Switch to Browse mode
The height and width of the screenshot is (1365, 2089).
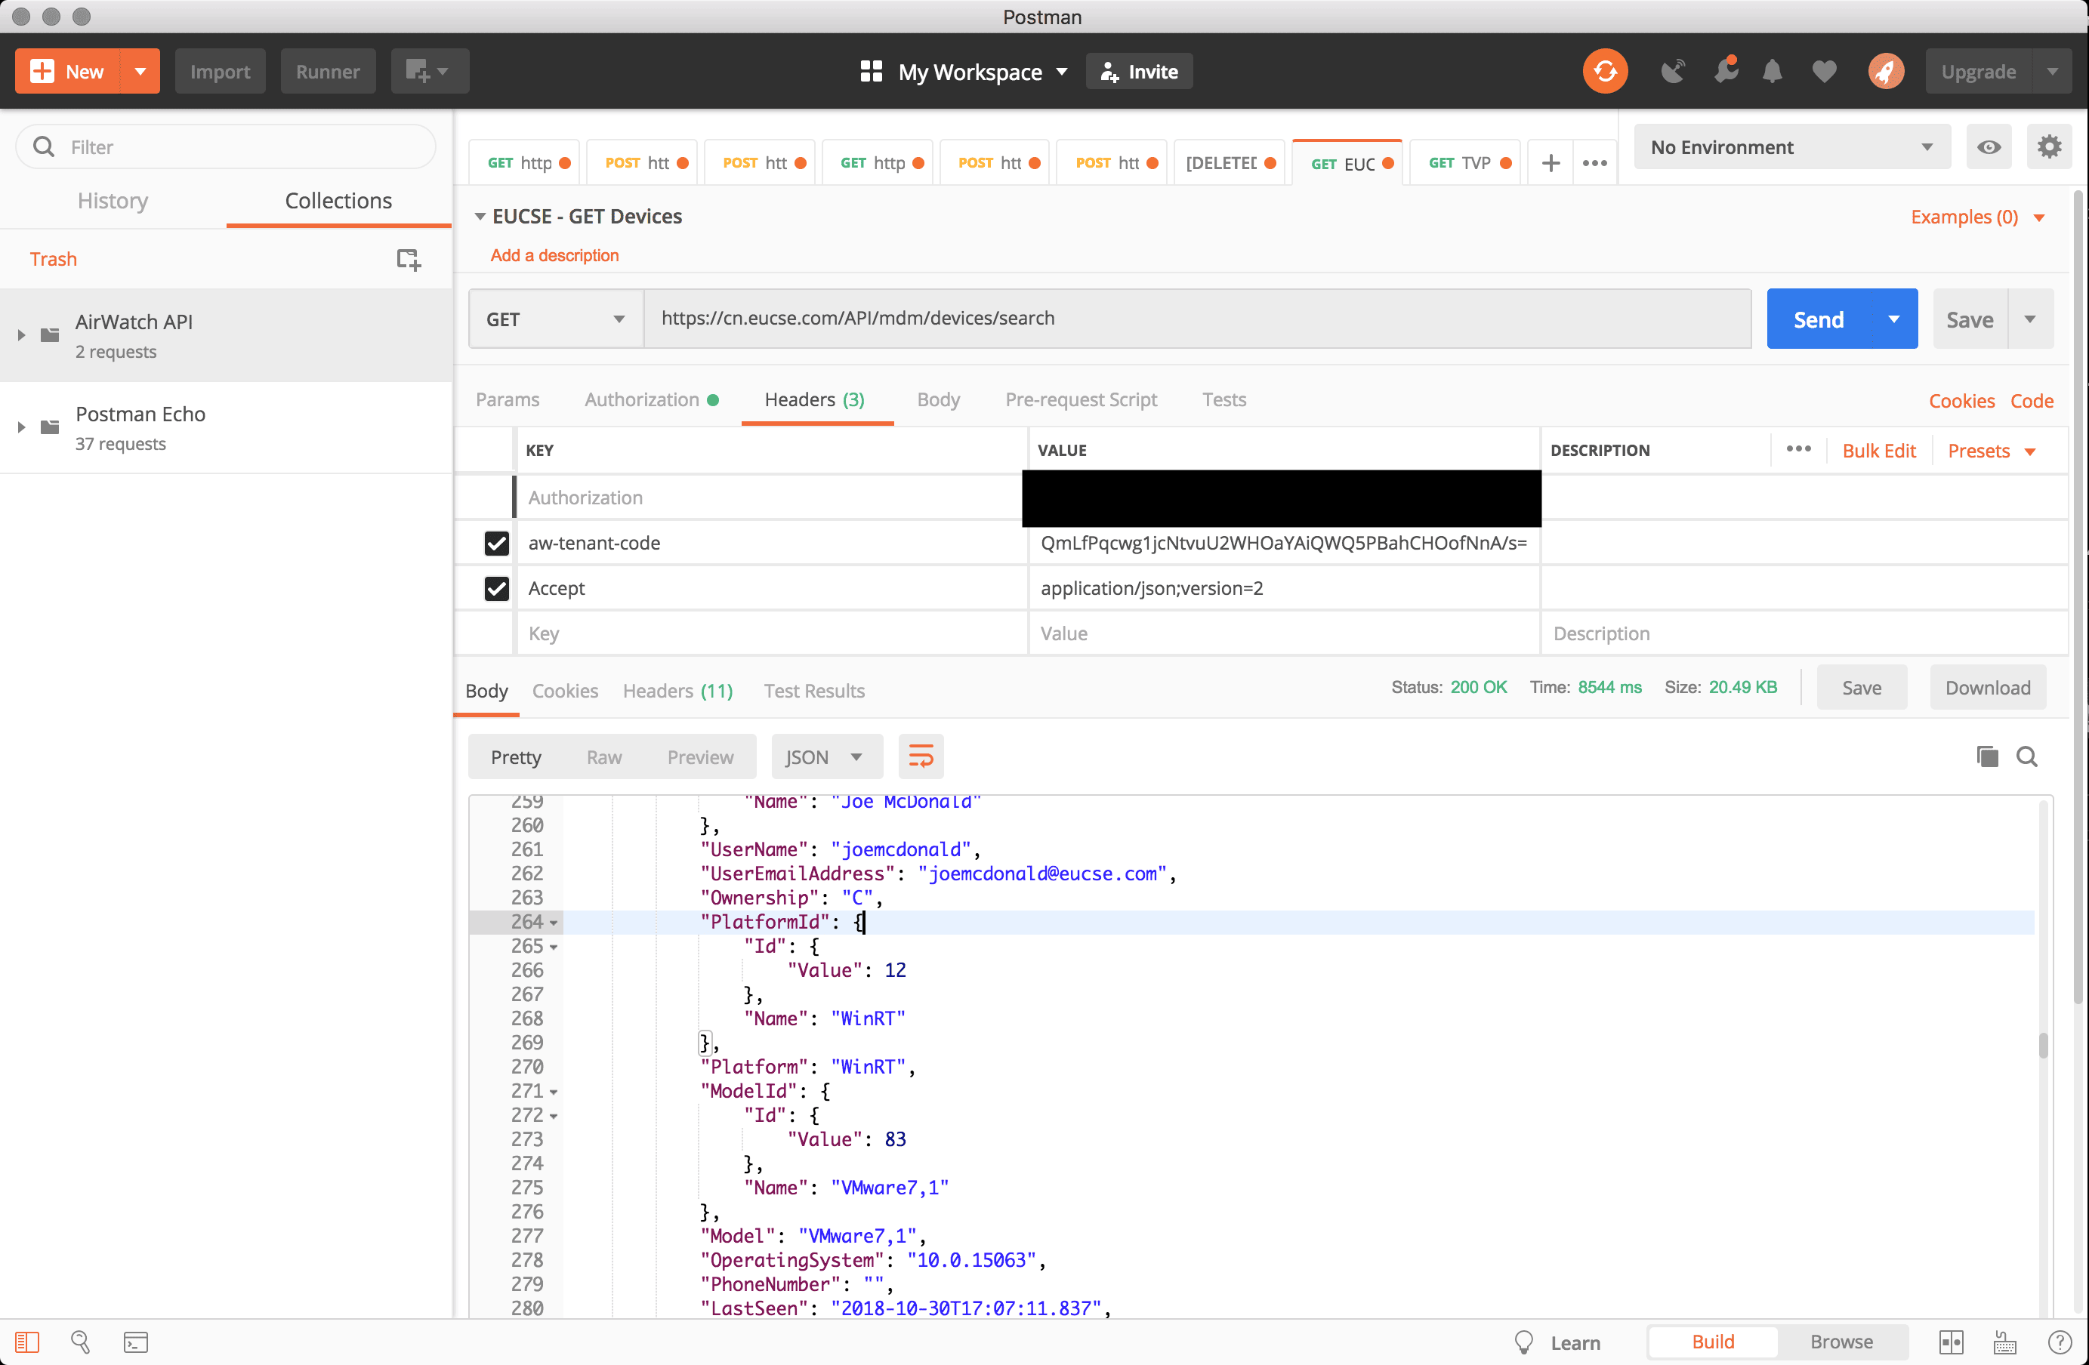[x=1841, y=1342]
